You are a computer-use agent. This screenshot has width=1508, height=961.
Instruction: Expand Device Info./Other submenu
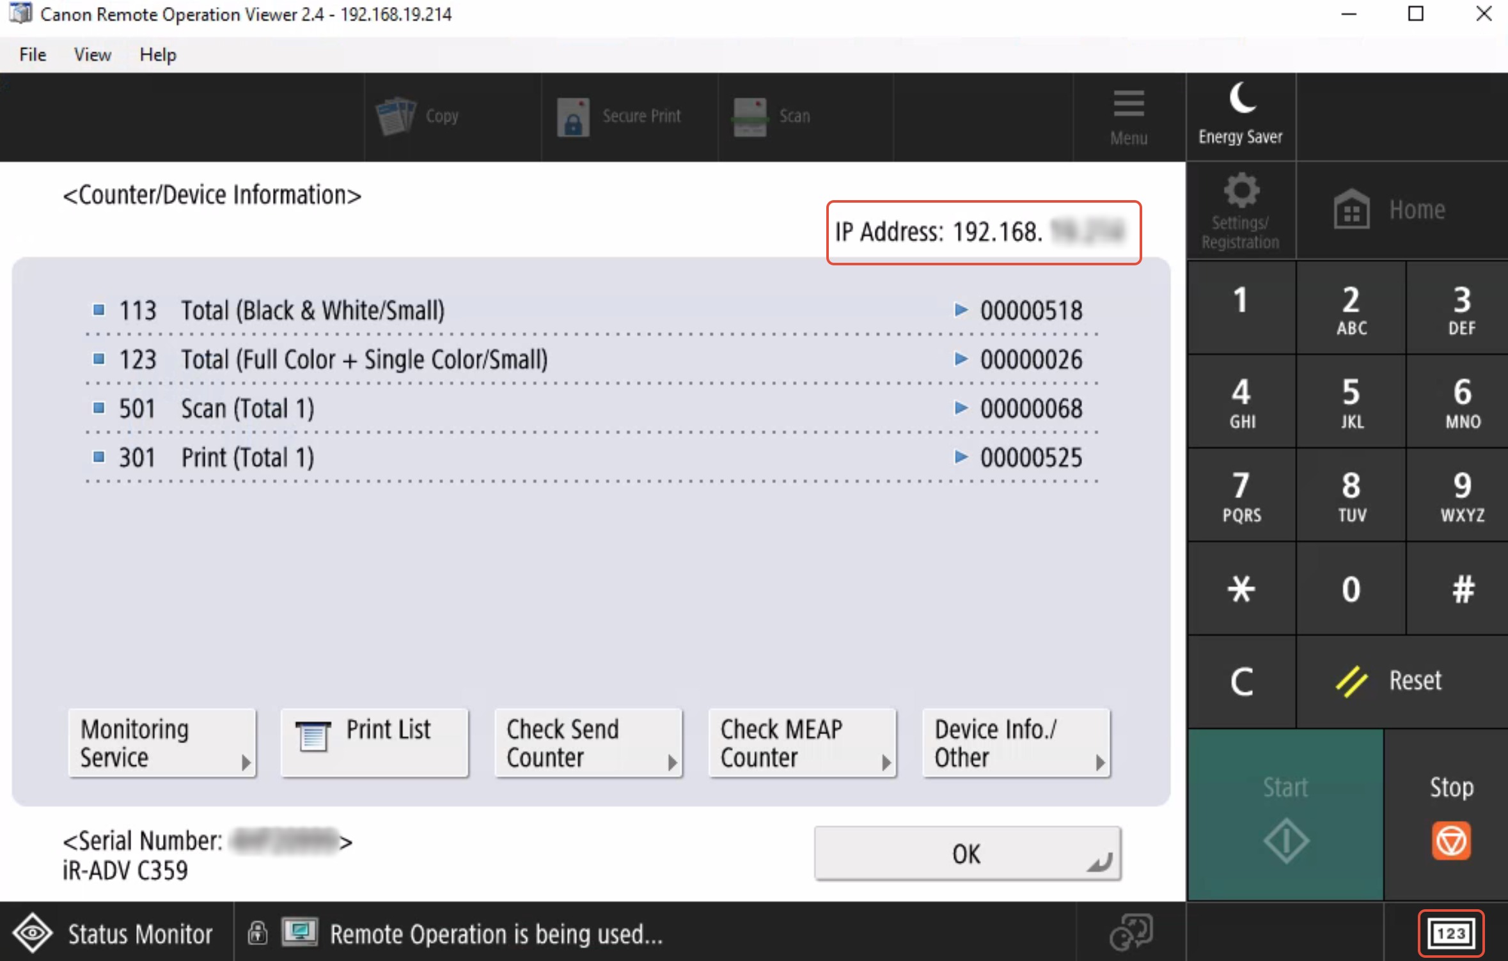point(1016,743)
